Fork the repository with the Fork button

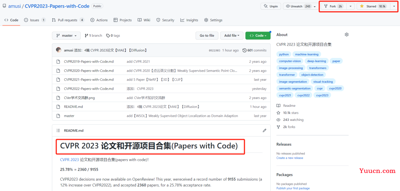pos(334,6)
